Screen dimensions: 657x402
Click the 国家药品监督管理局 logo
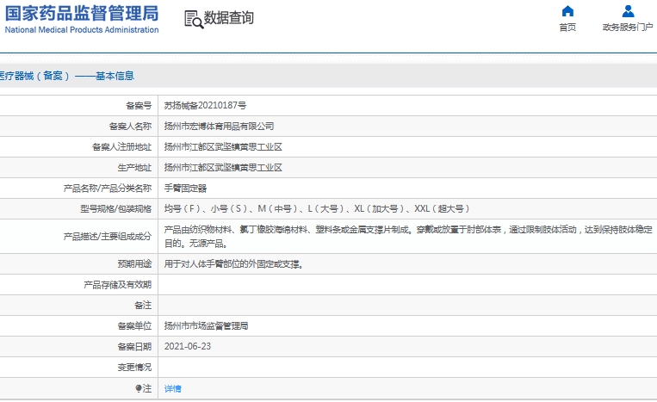(x=82, y=19)
